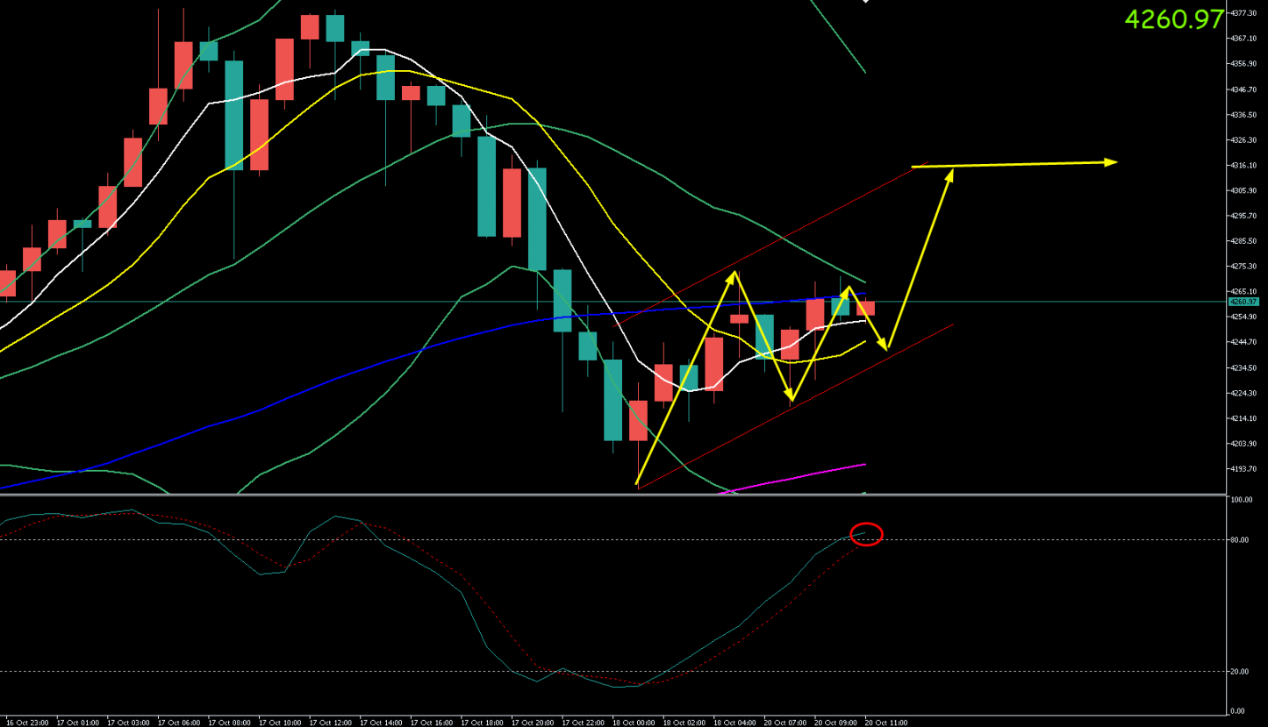
Task: Click the 17 Oct 12:00 time axis label
Action: [329, 723]
